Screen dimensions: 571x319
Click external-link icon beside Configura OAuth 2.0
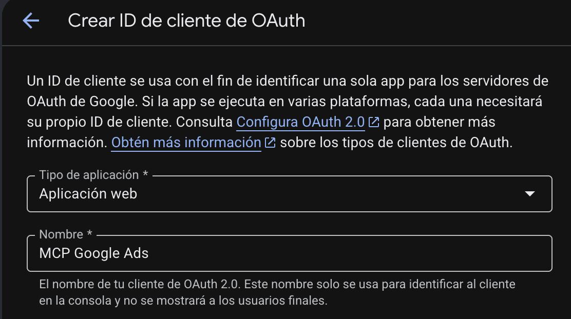click(x=374, y=122)
